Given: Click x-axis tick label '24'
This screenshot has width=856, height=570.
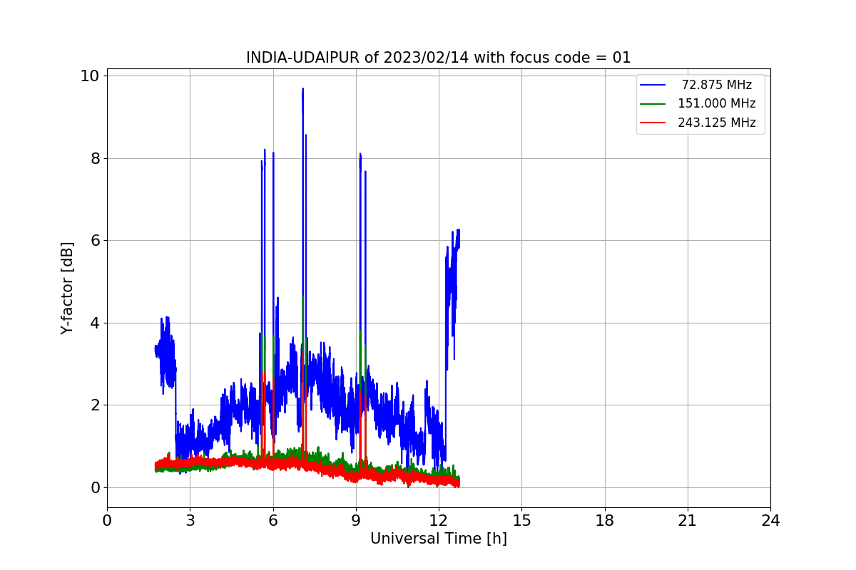Looking at the screenshot, I should point(770,521).
